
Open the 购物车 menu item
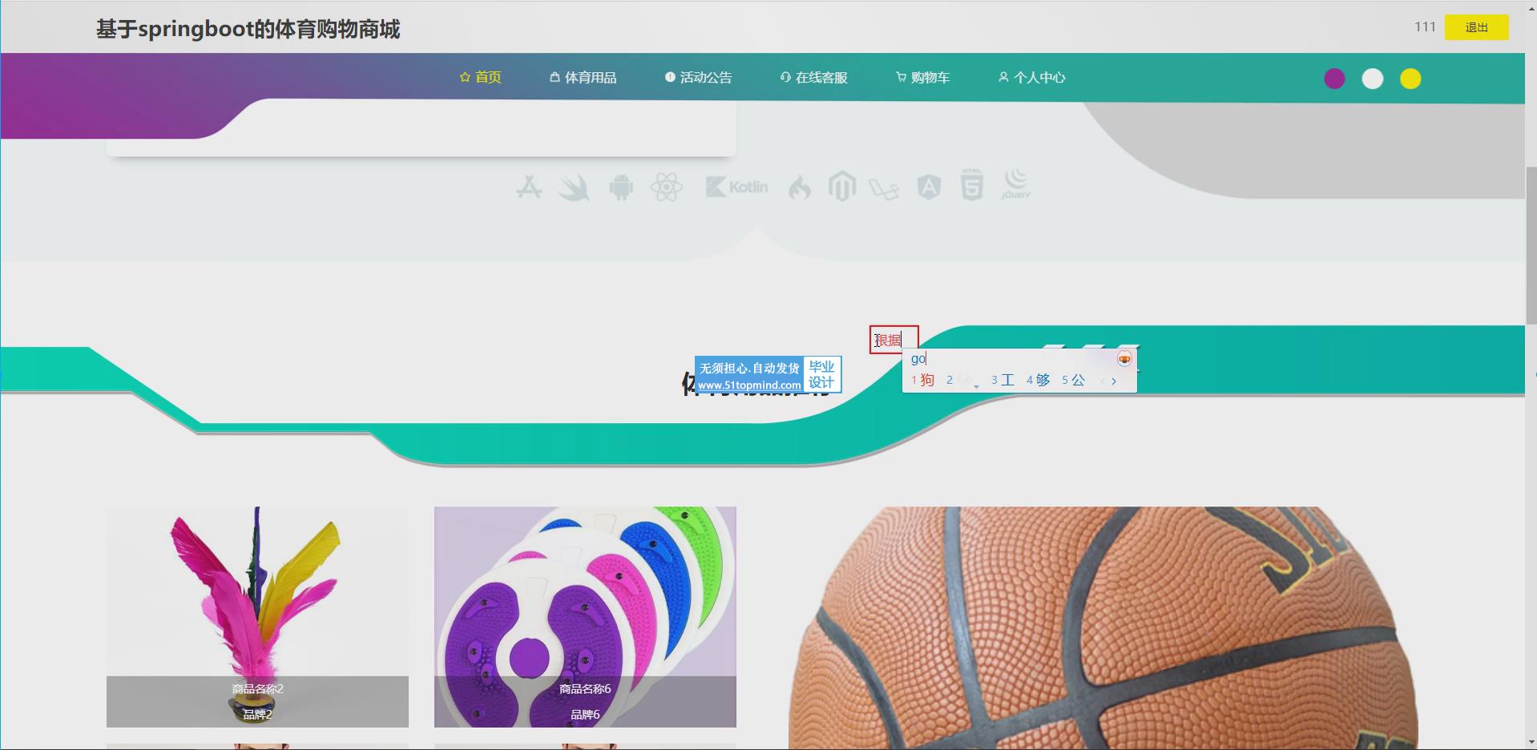tap(922, 78)
